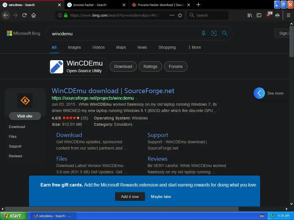294x220 pixels.
Task: Open the browser home page icon
Action: (34, 15)
